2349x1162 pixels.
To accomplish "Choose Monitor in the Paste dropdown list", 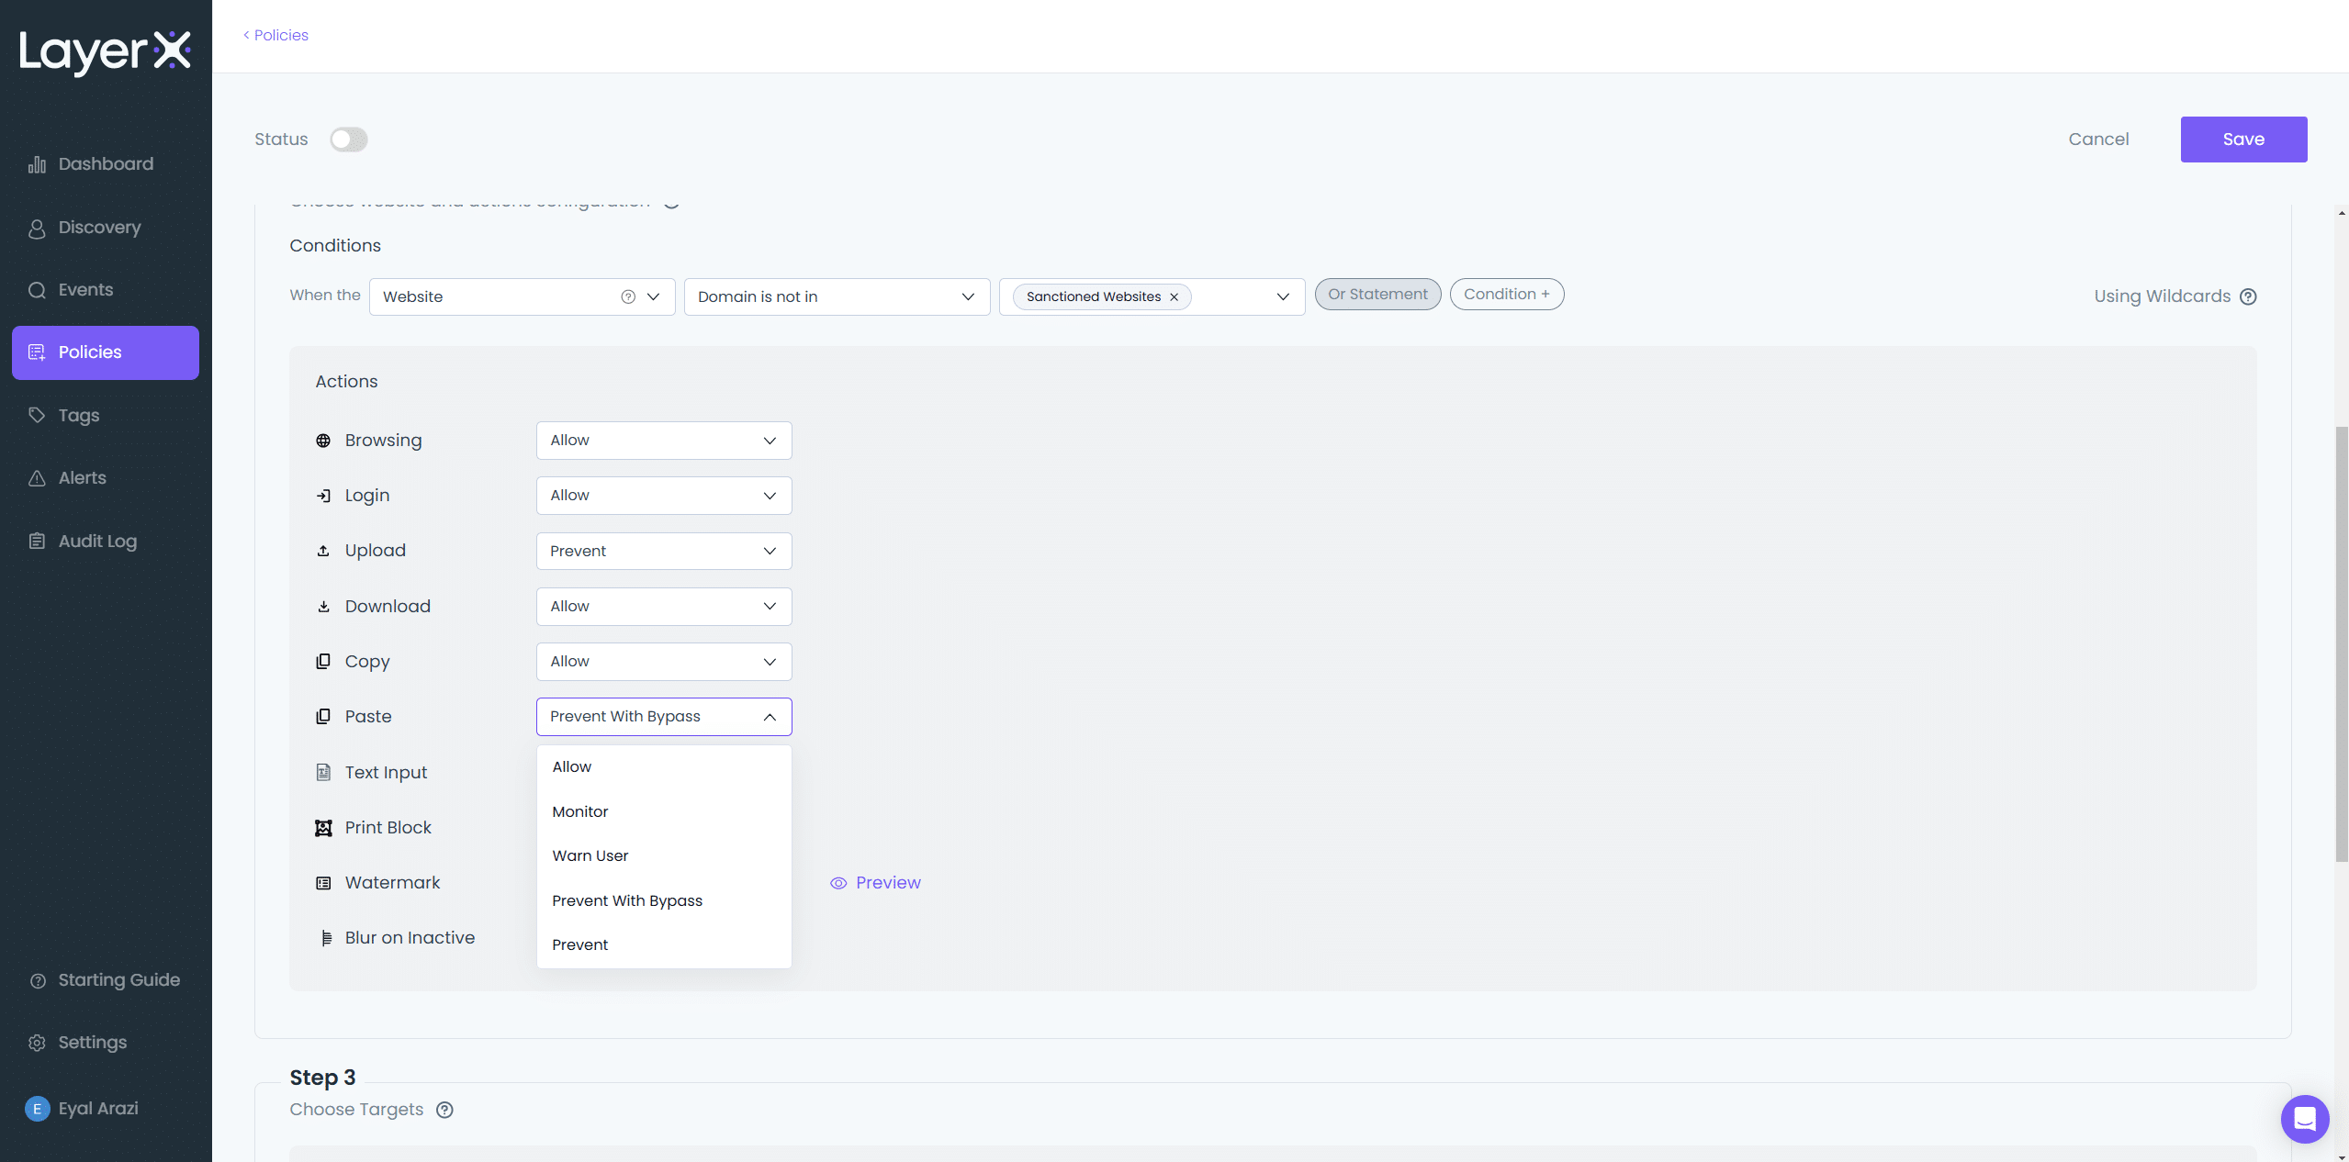I will pos(580,811).
